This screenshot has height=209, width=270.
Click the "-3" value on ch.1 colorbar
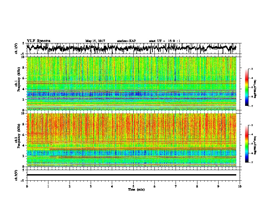click(252, 69)
